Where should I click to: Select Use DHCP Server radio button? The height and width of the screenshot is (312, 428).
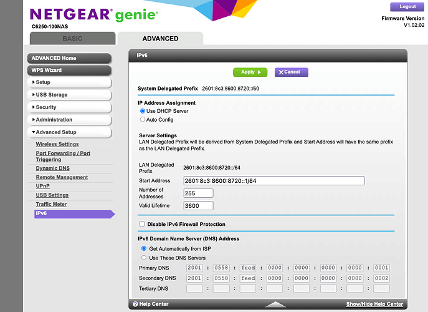143,111
